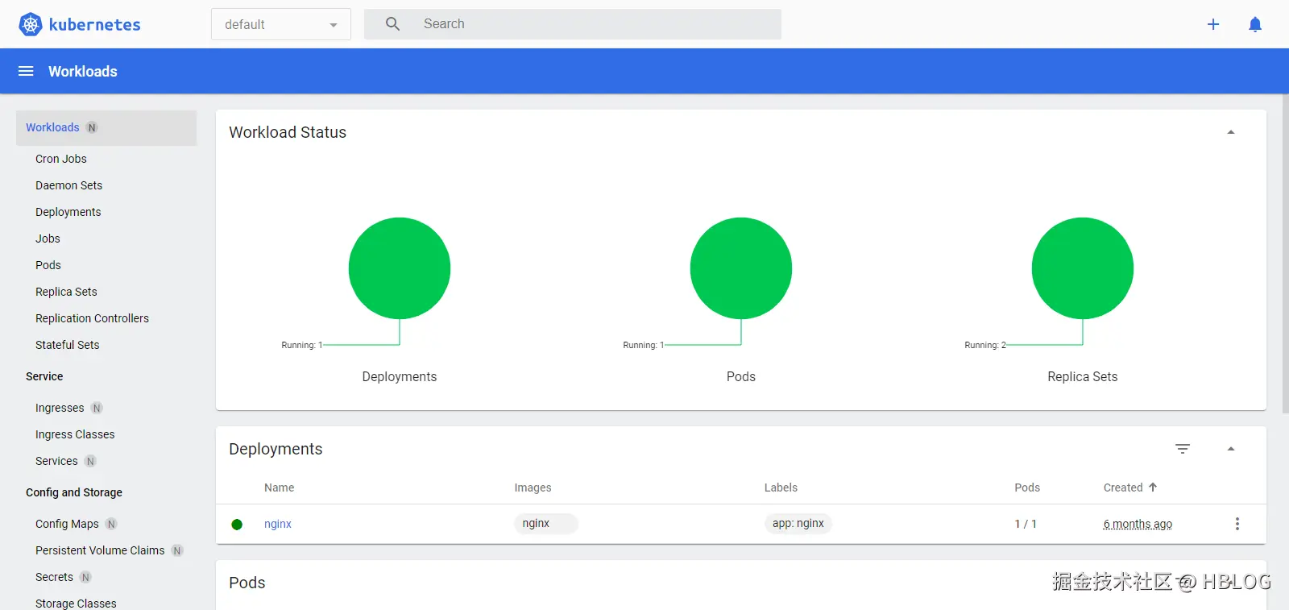This screenshot has height=610, width=1289.
Task: Click the Replica Sets status circle chart
Action: 1083,268
